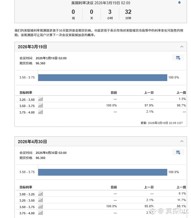Viewport: 191px width, 218px height.
Task: Open chart icon for 3.00 - 3.25 row
Action: pyautogui.click(x=41, y=194)
